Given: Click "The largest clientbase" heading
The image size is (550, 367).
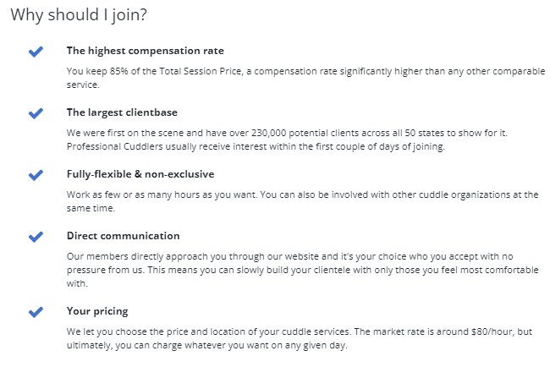Looking at the screenshot, I should pos(122,112).
